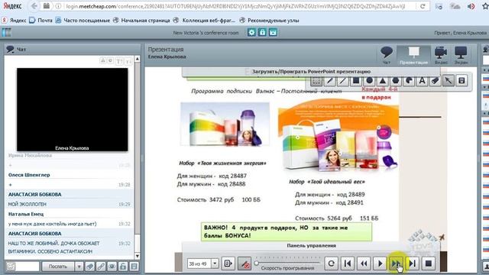The width and height of the screenshot is (489, 275).
Task: Click the lock room icon in header
Action: point(262,32)
